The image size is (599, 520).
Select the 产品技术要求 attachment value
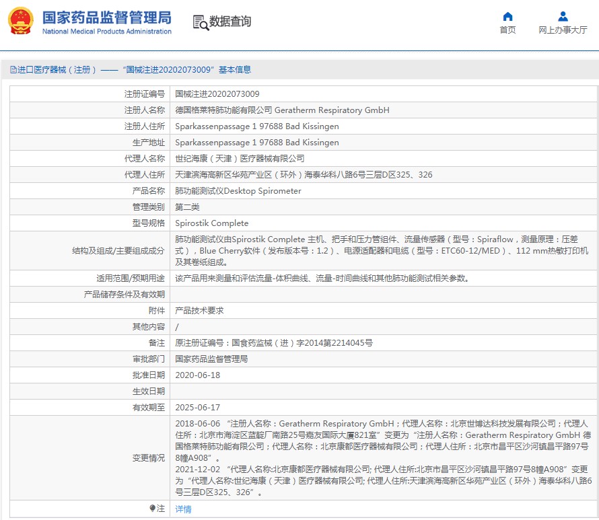pyautogui.click(x=199, y=310)
